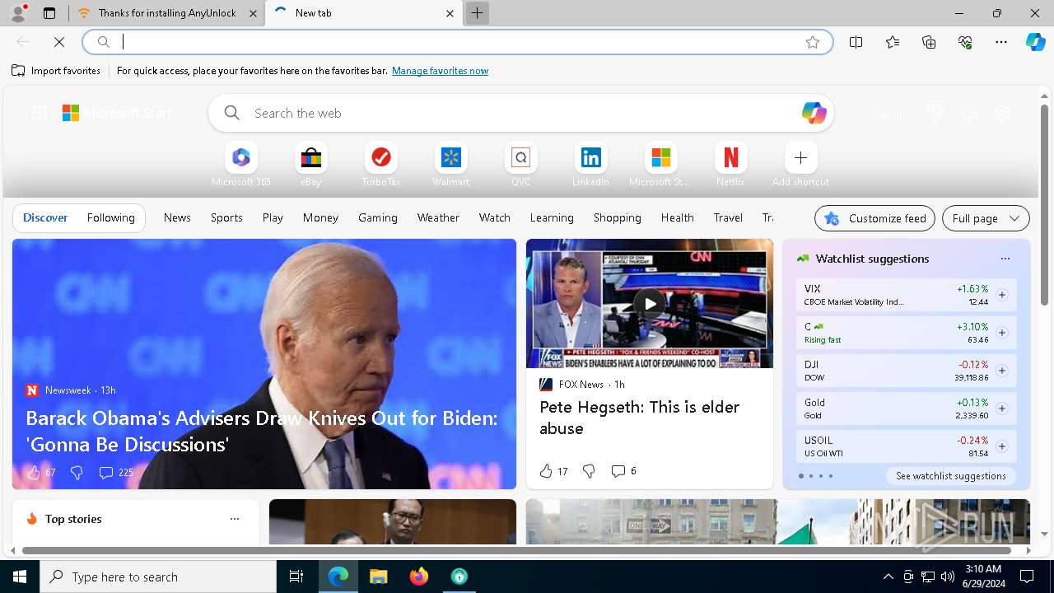
Task: Open a new tab with plus button
Action: tap(477, 13)
